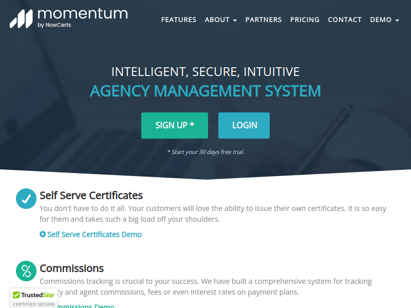Click the Self Serve Certificates heading
The height and width of the screenshot is (308, 411).
91,196
